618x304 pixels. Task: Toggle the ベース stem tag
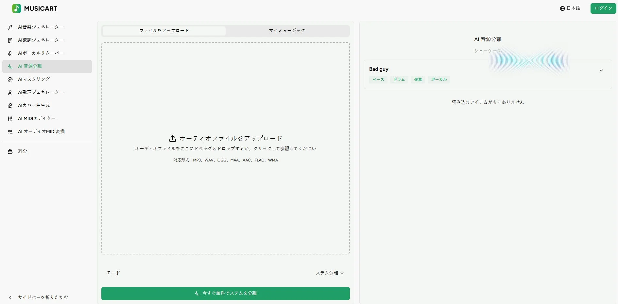(x=378, y=80)
